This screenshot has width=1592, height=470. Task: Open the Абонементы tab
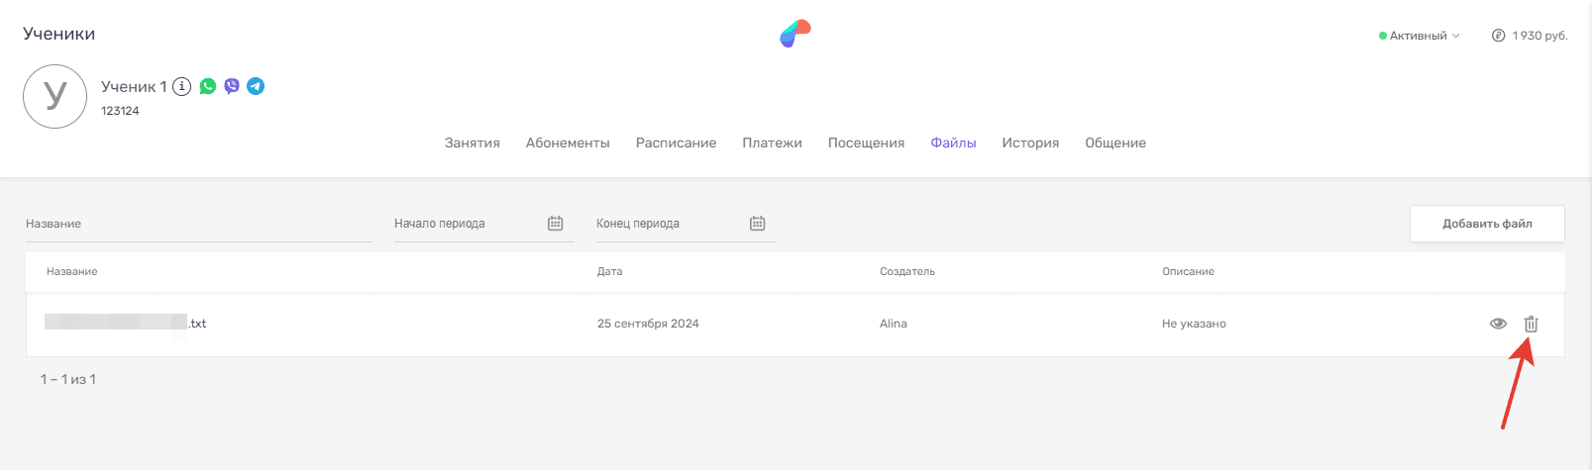click(568, 142)
